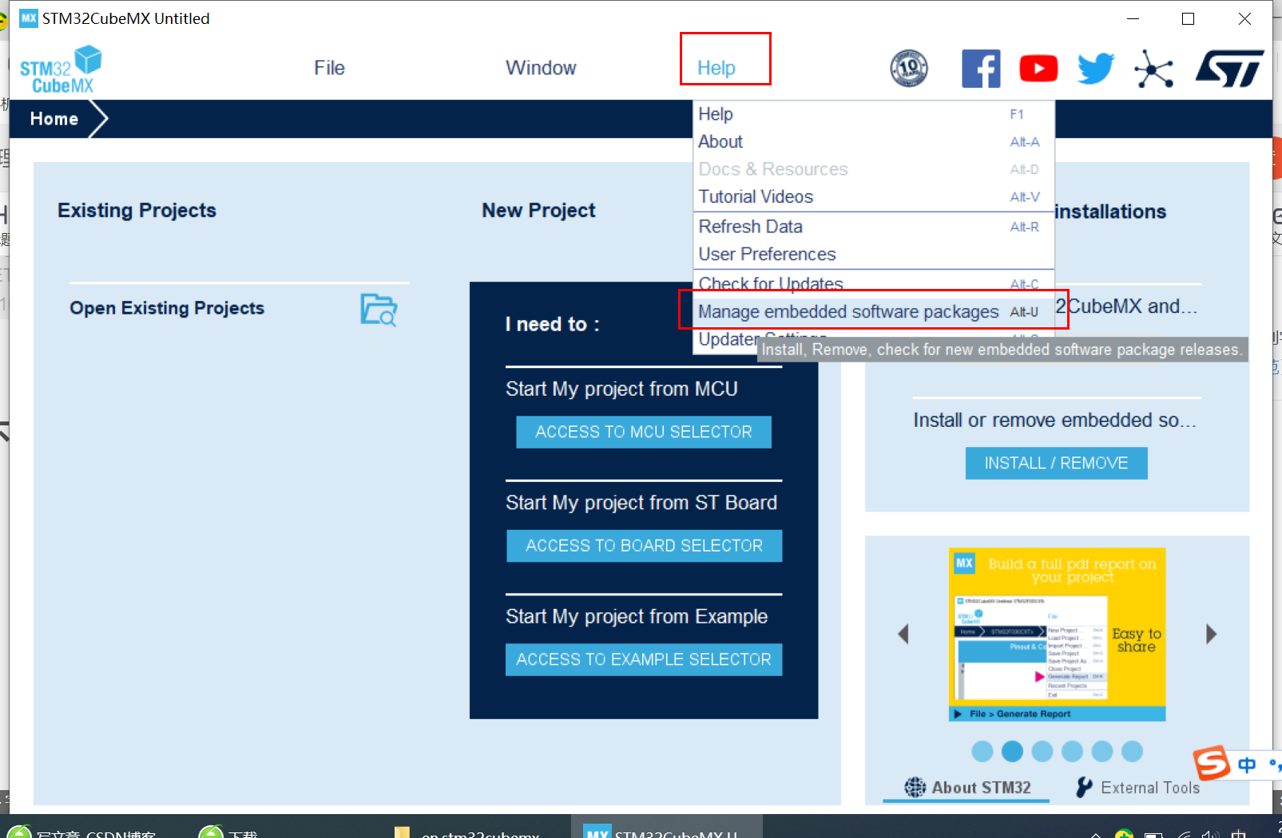1282x838 pixels.
Task: Click the MX title bar icon
Action: click(29, 18)
